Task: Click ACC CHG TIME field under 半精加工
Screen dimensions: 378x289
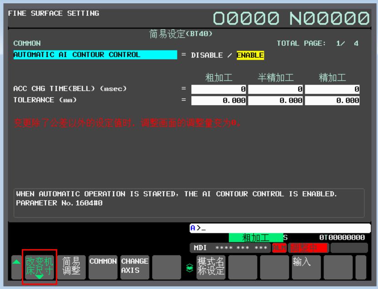Action: click(x=275, y=89)
